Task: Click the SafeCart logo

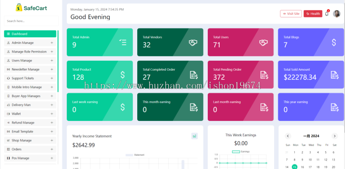Action: [31, 8]
